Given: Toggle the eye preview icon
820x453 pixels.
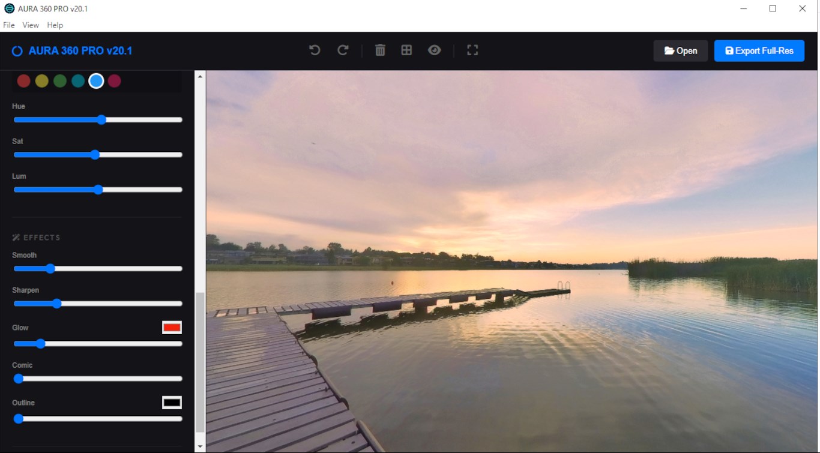Looking at the screenshot, I should pos(435,50).
